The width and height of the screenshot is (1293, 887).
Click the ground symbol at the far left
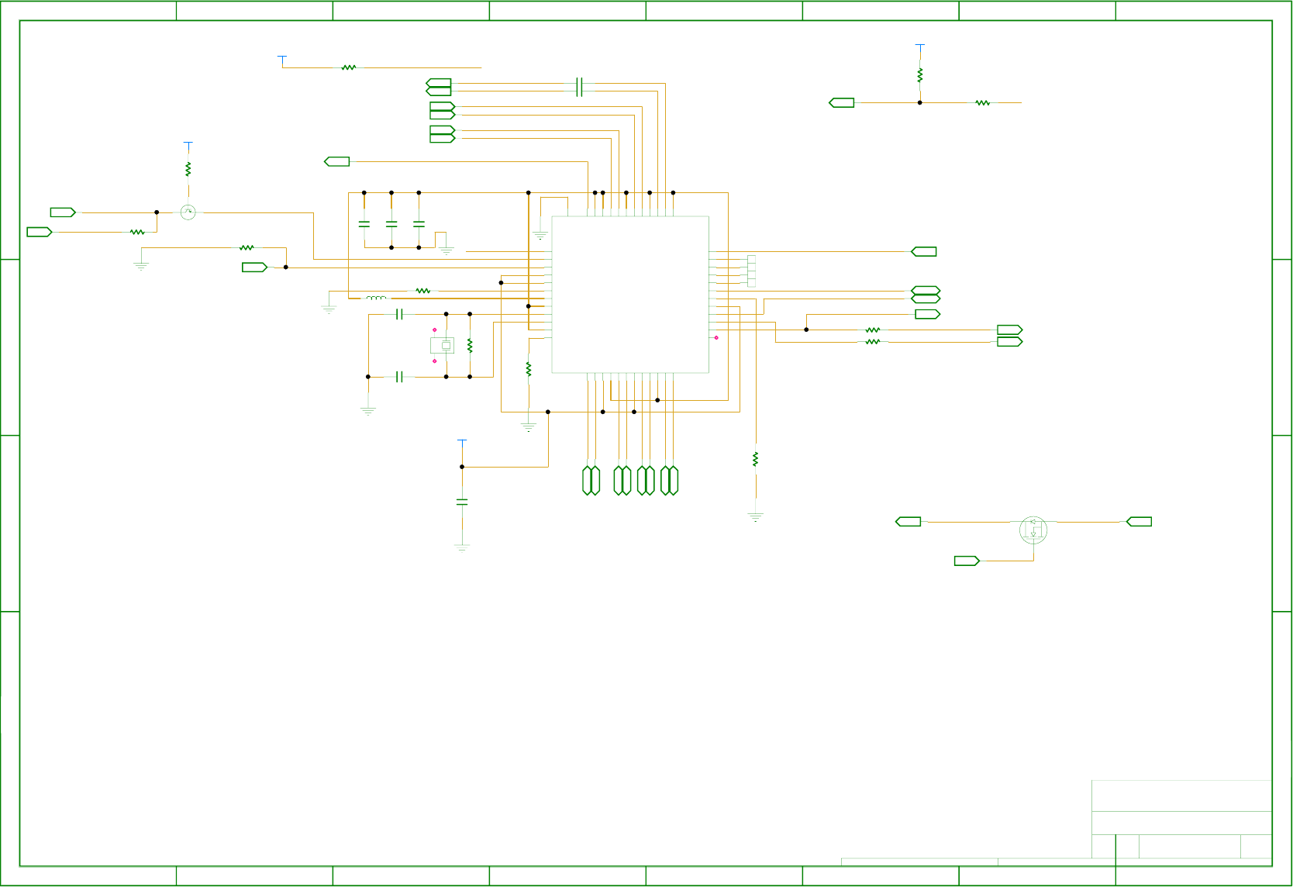pos(141,266)
